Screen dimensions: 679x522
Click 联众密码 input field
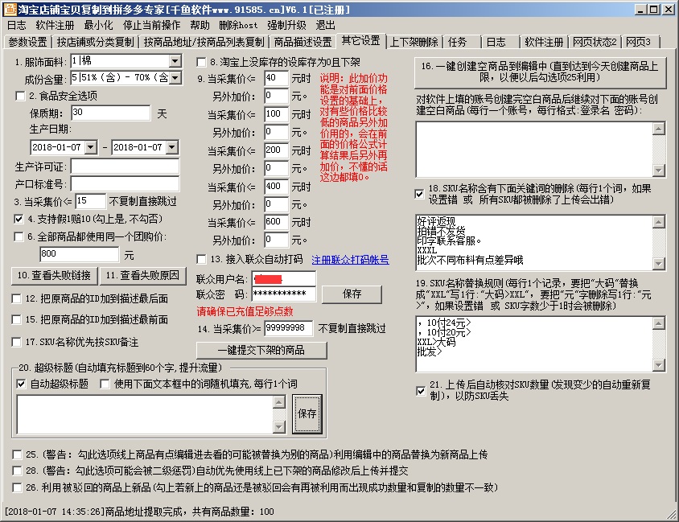tap(284, 294)
